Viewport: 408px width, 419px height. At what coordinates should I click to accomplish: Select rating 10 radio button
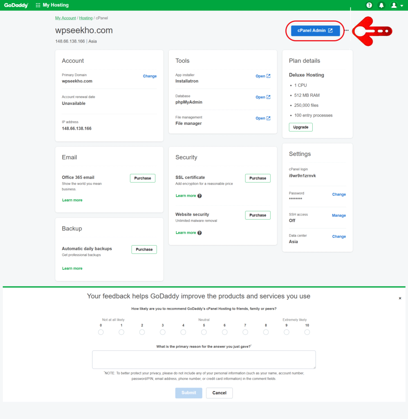(307, 332)
